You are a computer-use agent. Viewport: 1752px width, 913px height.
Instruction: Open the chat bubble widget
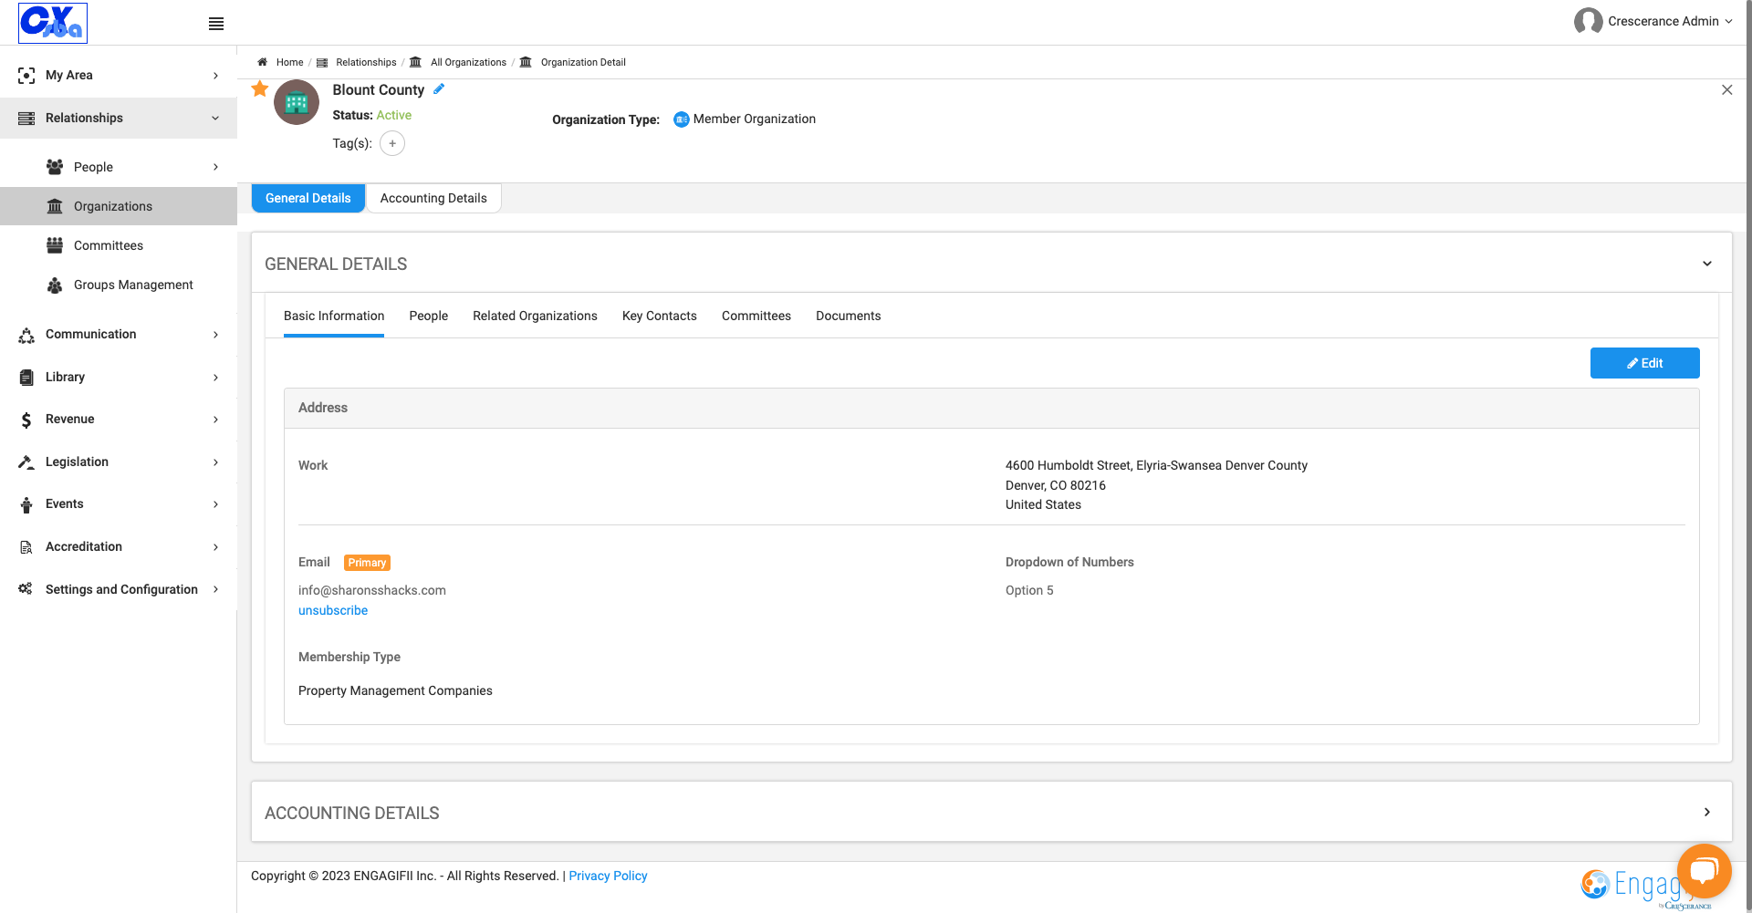coord(1704,871)
